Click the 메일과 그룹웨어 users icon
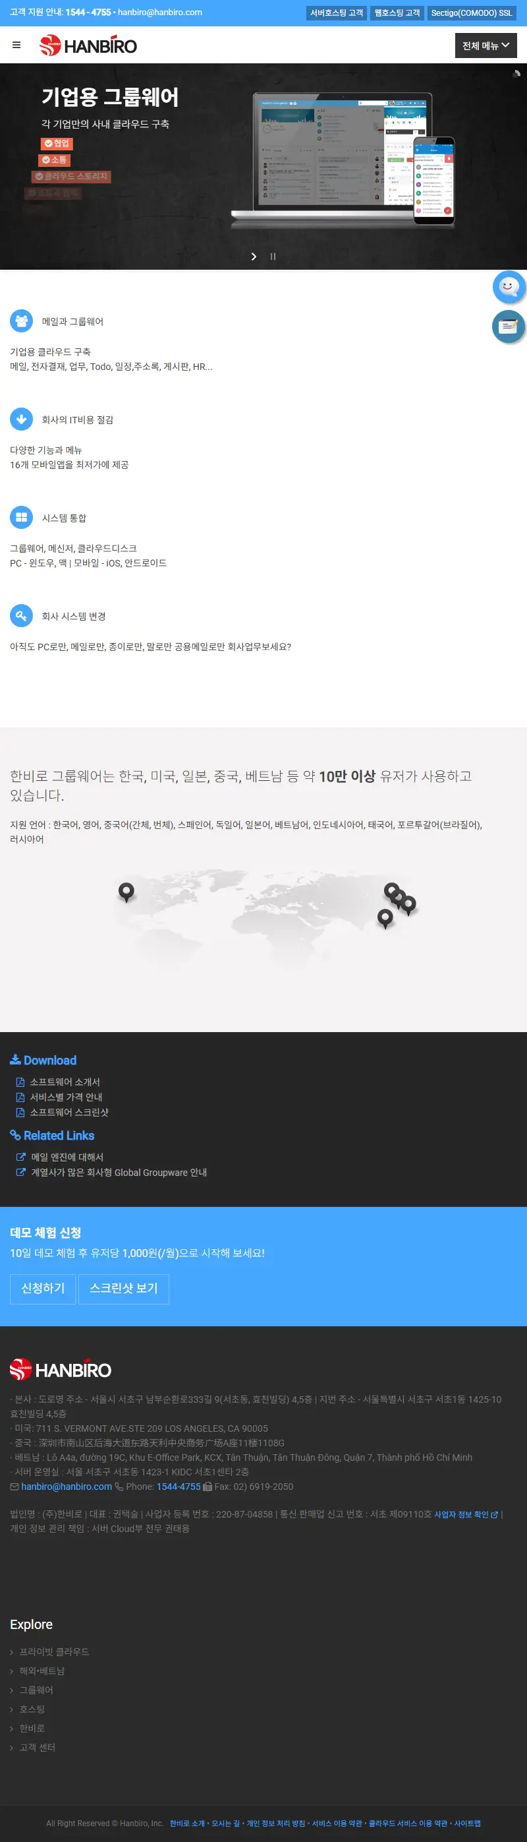 tap(22, 321)
